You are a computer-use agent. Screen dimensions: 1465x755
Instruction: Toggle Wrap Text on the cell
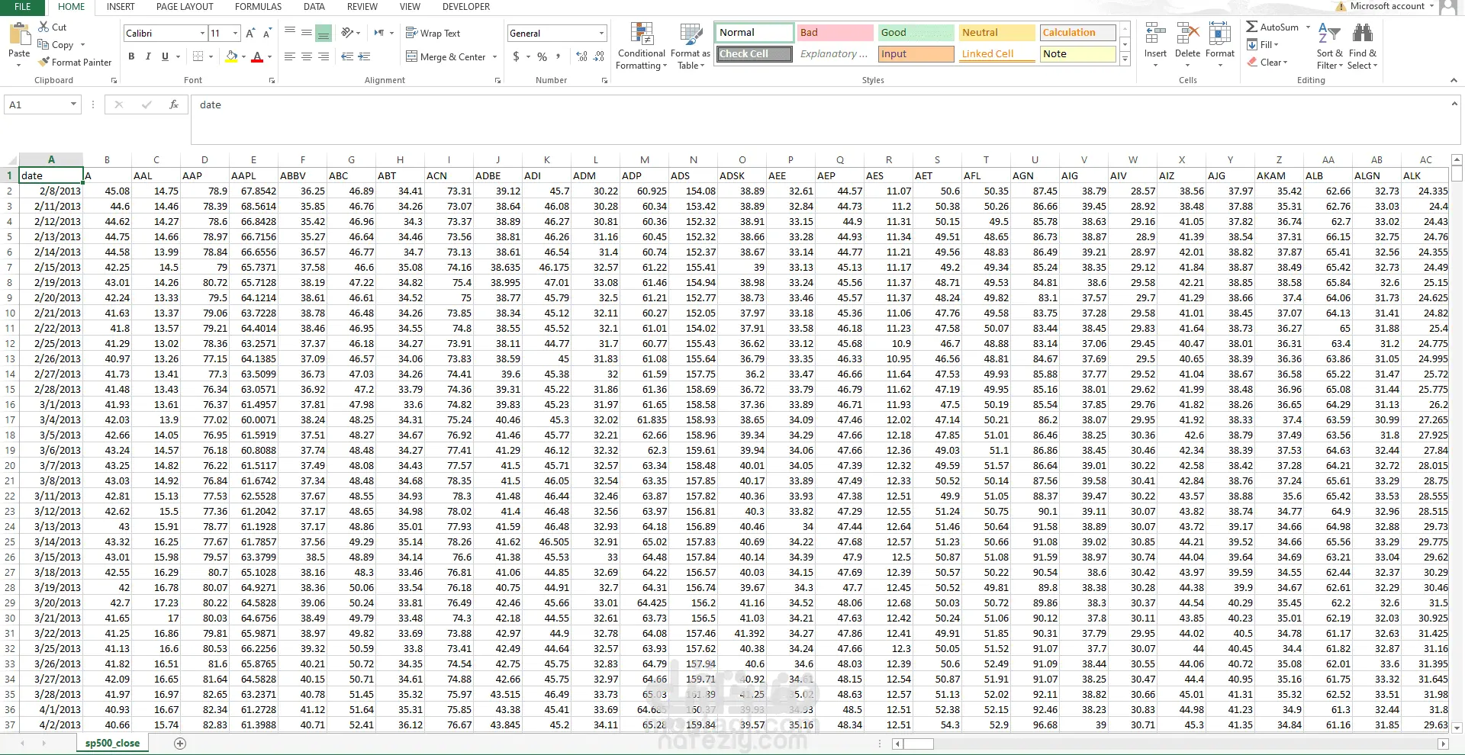433,33
